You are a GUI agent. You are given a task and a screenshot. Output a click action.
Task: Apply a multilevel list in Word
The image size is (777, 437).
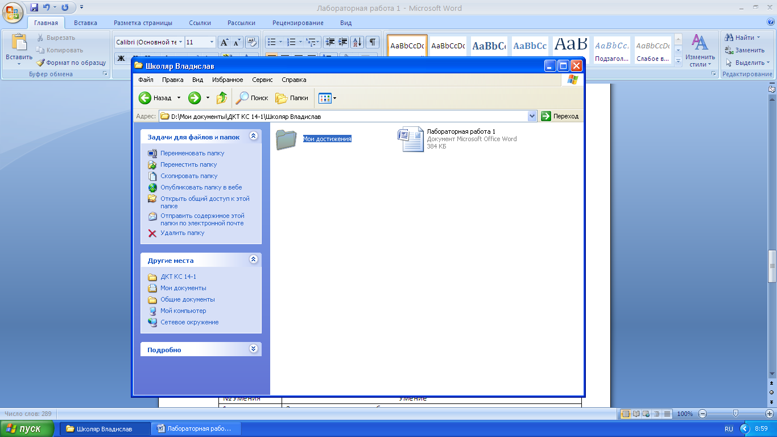(x=311, y=42)
